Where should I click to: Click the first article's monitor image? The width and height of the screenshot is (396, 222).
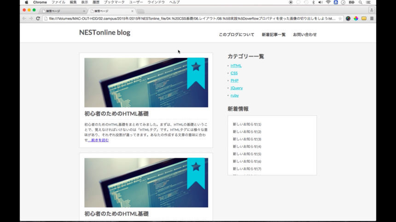[146, 83]
